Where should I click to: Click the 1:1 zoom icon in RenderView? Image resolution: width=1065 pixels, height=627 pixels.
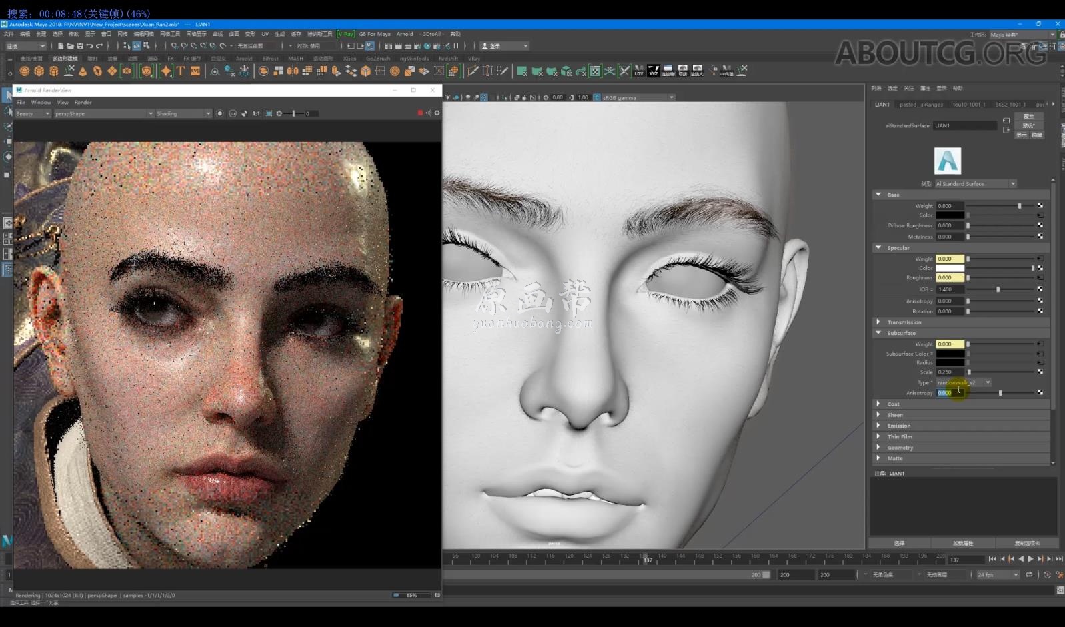pos(256,113)
